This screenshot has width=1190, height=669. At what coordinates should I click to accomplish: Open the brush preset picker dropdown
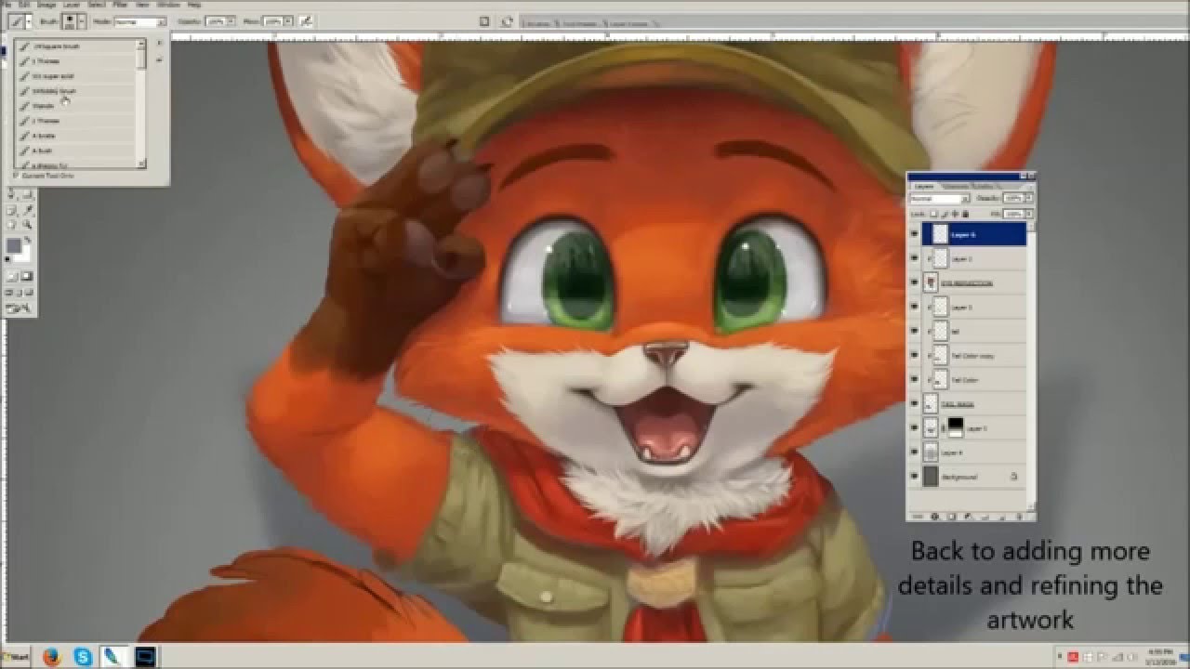tap(82, 21)
